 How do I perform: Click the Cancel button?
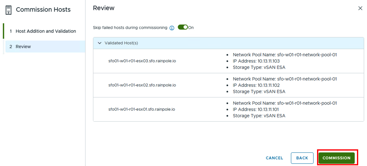[x=274, y=158]
